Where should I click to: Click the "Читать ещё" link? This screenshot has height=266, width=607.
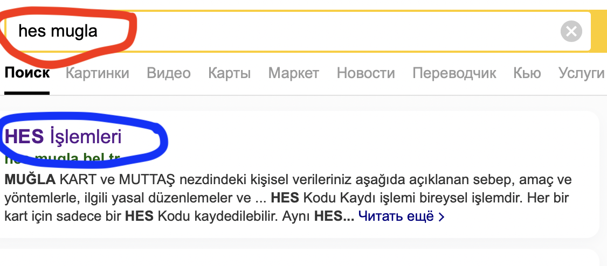click(x=396, y=216)
